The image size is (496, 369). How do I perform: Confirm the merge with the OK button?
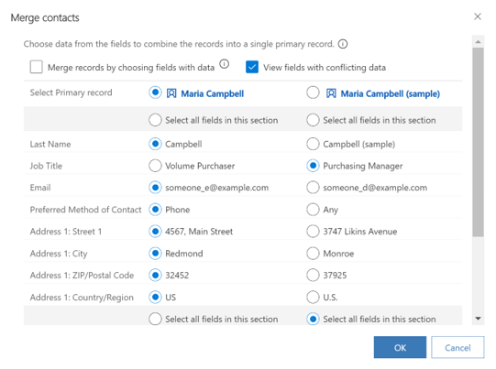coord(400,348)
